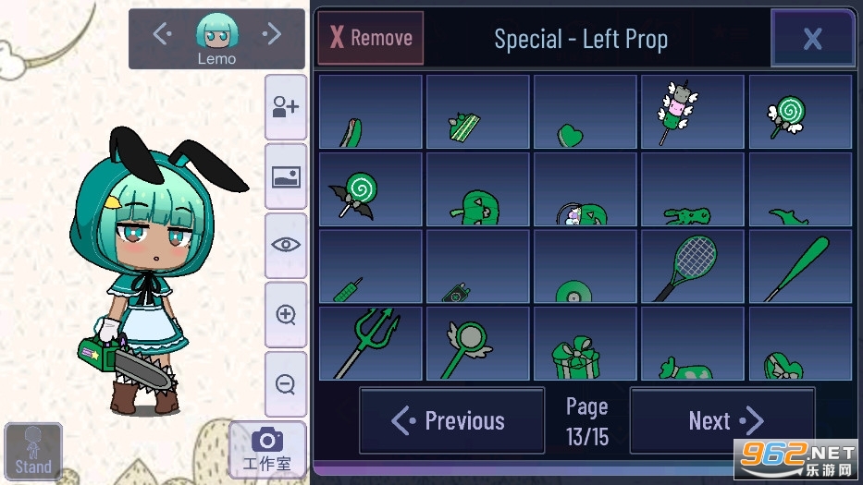The height and width of the screenshot is (485, 863).
Task: Pick the green baseball bat prop
Action: (800, 267)
